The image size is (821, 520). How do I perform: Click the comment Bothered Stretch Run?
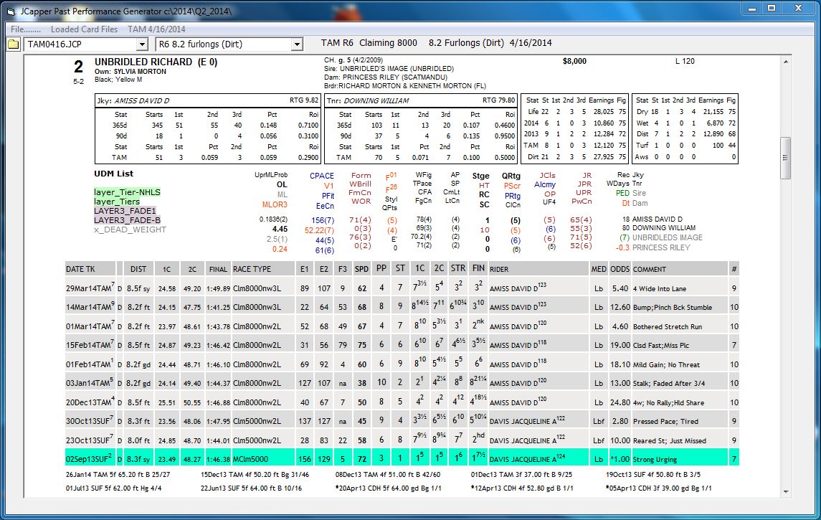pos(667,327)
